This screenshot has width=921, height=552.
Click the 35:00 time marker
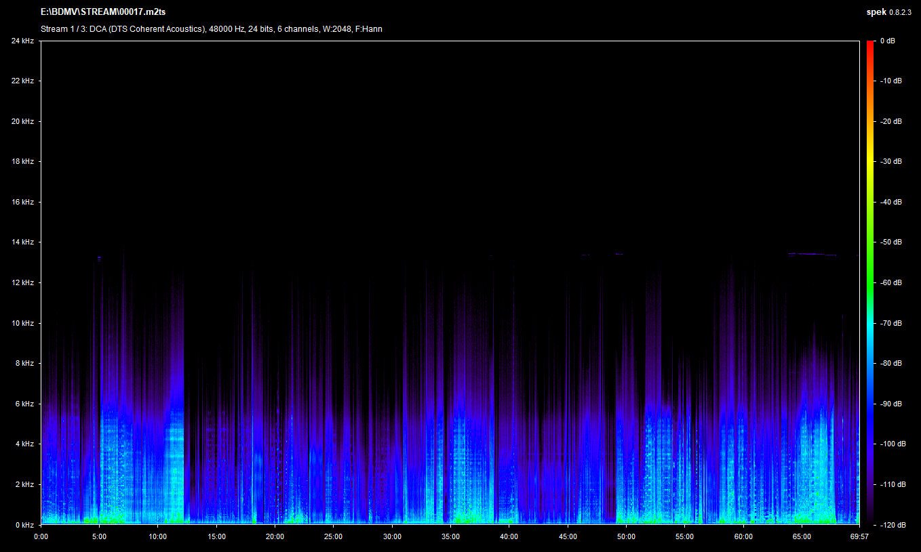(x=450, y=536)
